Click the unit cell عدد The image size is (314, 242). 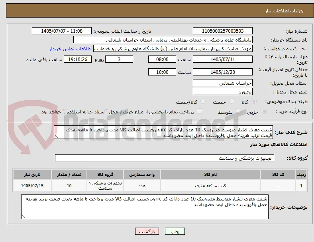point(142,186)
